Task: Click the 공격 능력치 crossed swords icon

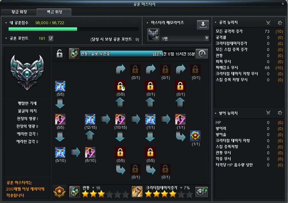Action: coord(268,23)
